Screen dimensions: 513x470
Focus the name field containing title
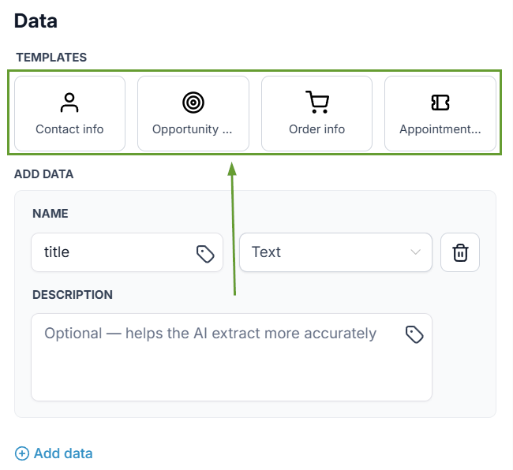pyautogui.click(x=127, y=252)
